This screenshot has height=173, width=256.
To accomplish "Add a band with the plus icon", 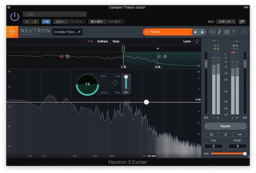I will [158, 49].
